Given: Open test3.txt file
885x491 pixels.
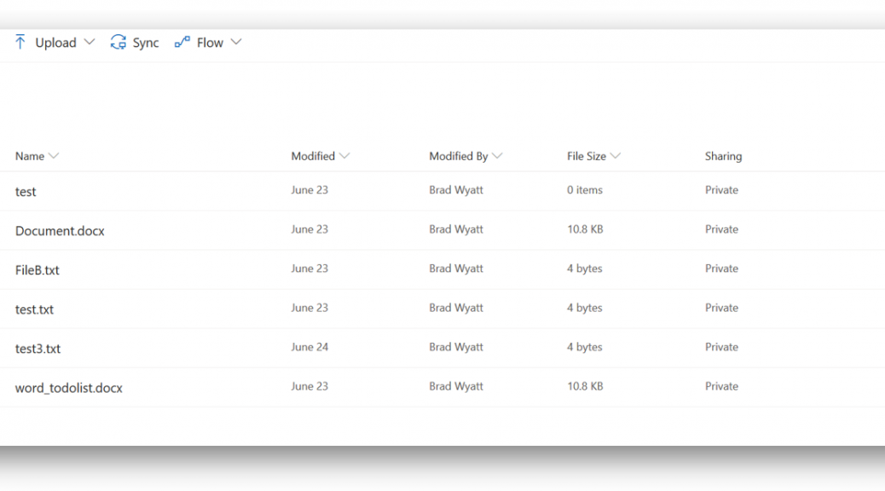Looking at the screenshot, I should (x=38, y=349).
